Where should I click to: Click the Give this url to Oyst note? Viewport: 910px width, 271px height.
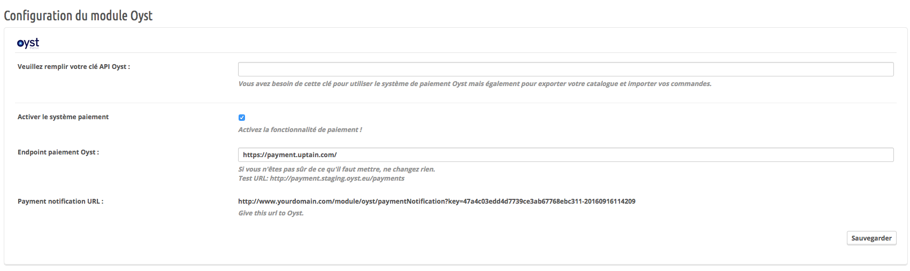pos(271,213)
